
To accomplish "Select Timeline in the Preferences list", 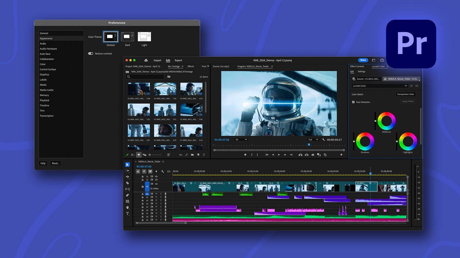I will click(45, 105).
